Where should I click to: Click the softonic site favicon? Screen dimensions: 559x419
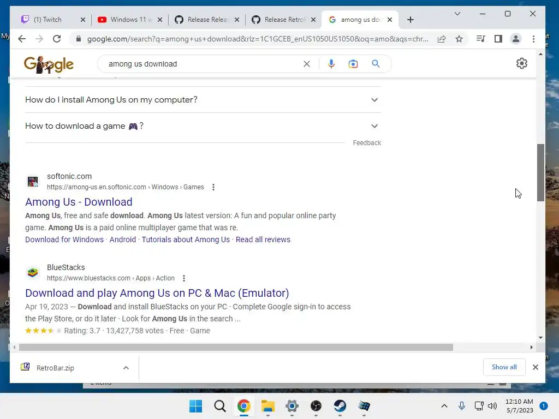(33, 181)
